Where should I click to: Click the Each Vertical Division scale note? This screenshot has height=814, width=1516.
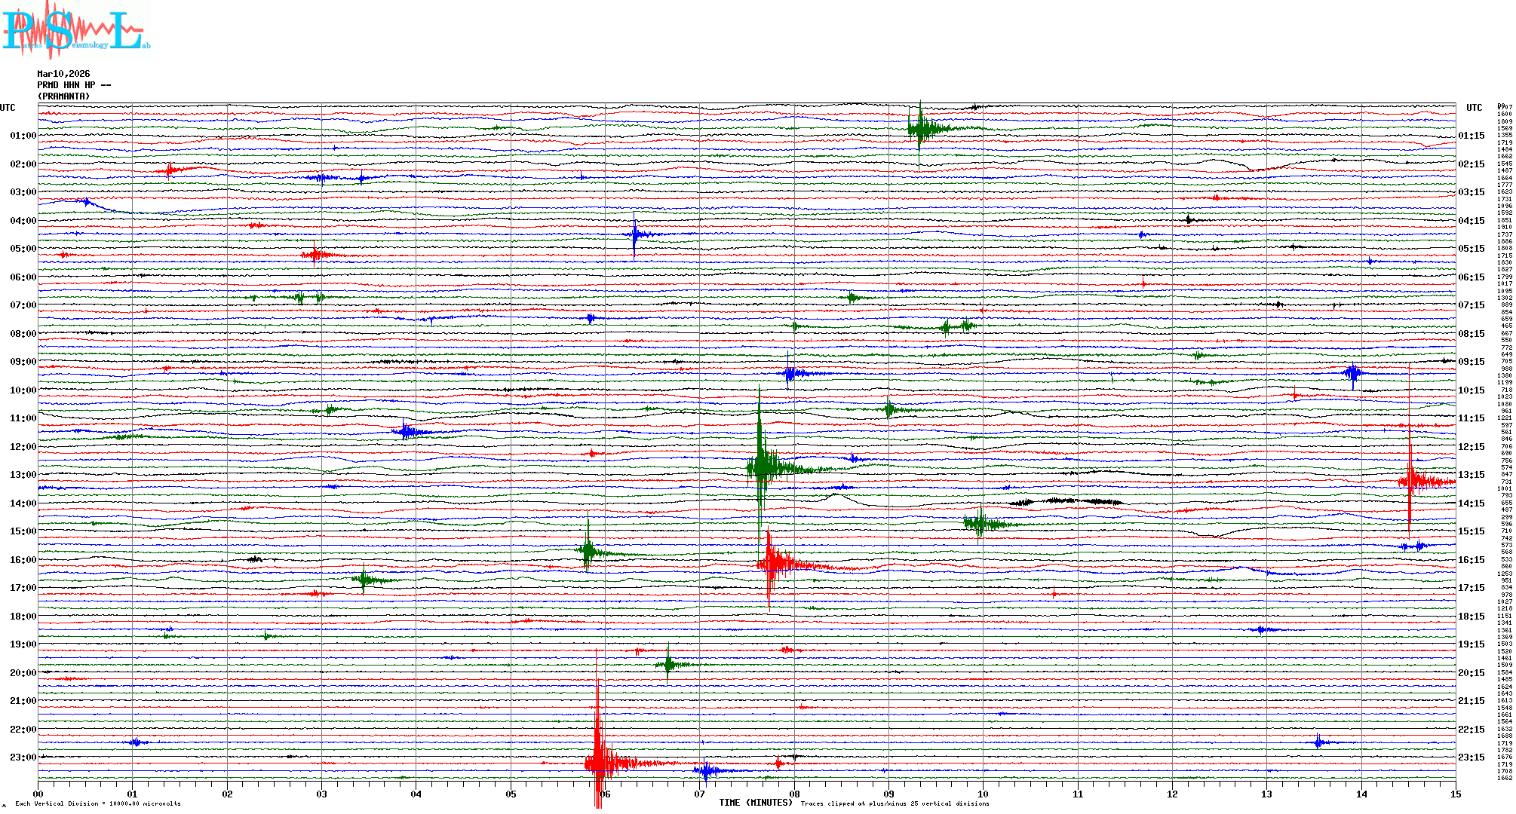[98, 803]
